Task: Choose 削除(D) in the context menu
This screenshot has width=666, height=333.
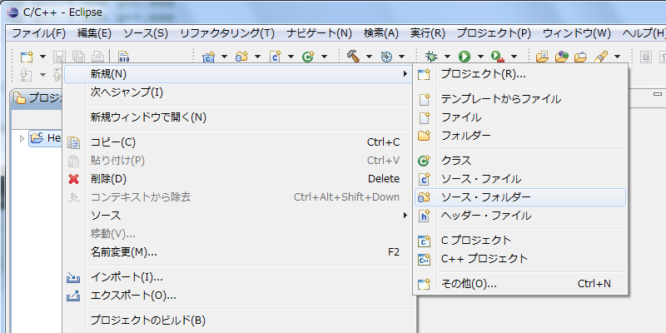Action: [237, 179]
